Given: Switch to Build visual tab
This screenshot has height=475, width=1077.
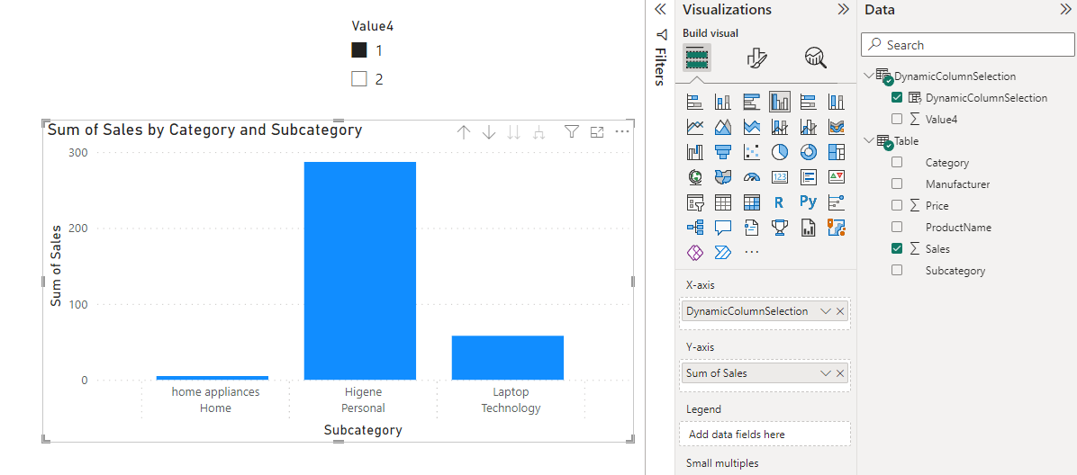Looking at the screenshot, I should pyautogui.click(x=696, y=58).
